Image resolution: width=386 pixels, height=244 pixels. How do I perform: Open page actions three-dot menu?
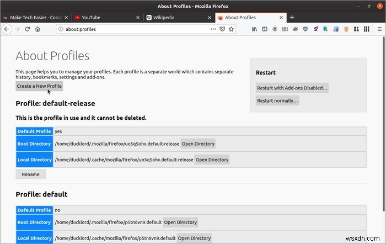point(213,29)
